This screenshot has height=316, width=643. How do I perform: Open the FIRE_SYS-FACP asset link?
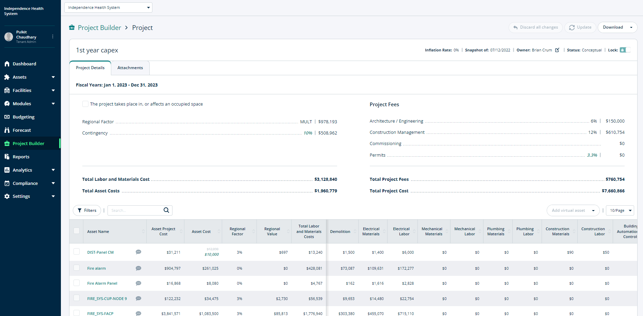click(100, 313)
